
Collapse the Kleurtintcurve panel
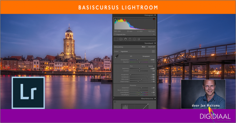[155, 99]
